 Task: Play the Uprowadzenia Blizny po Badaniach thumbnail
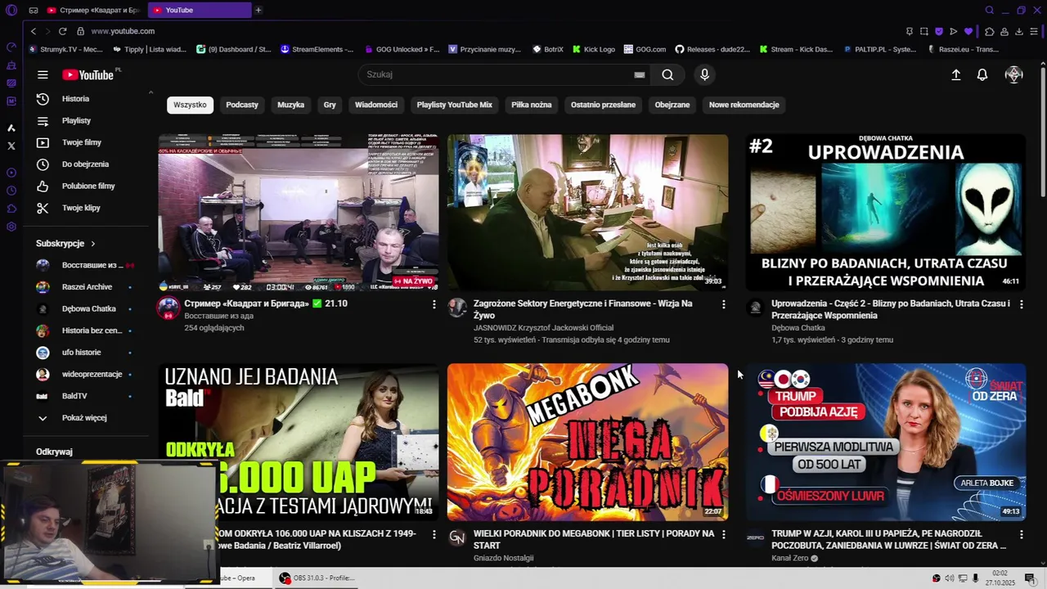click(x=885, y=213)
